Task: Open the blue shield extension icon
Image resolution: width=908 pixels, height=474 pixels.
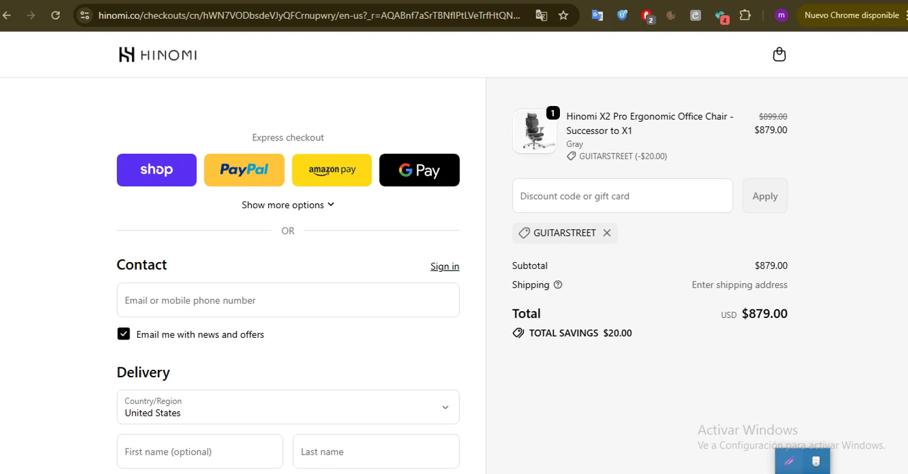Action: click(x=622, y=15)
